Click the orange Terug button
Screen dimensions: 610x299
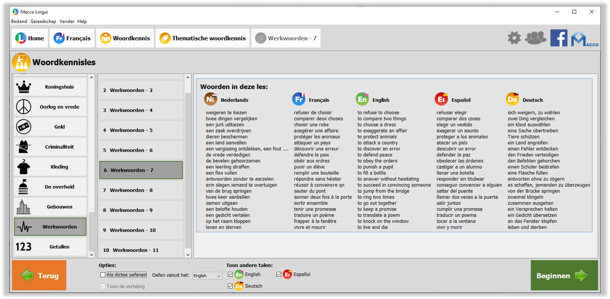(x=39, y=275)
